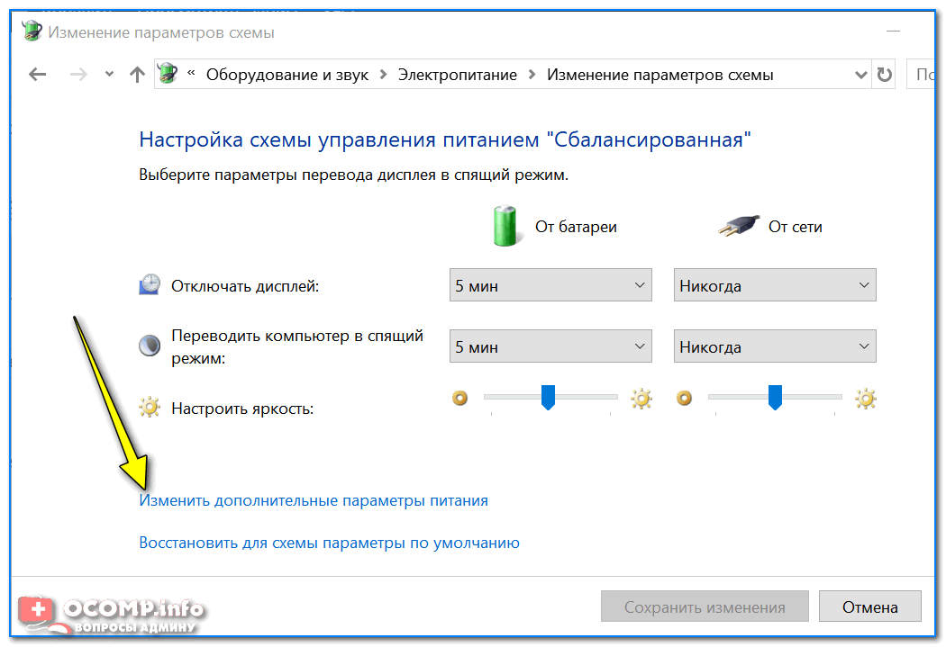
Task: Click the high brightness icon under battery
Action: coord(641,398)
